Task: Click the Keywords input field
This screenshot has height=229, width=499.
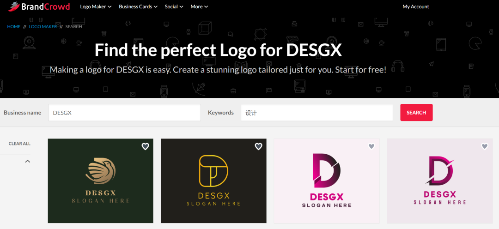Action: [316, 113]
